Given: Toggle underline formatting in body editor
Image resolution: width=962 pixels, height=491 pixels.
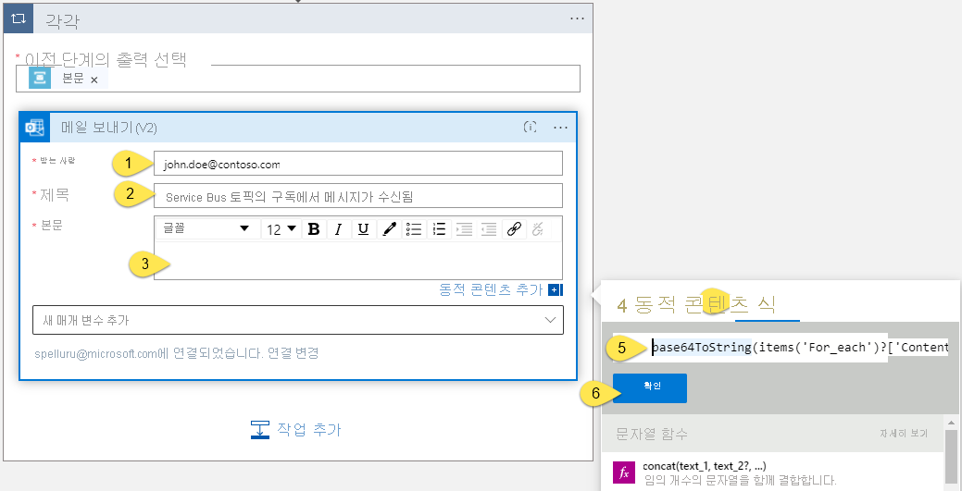Looking at the screenshot, I should point(363,229).
